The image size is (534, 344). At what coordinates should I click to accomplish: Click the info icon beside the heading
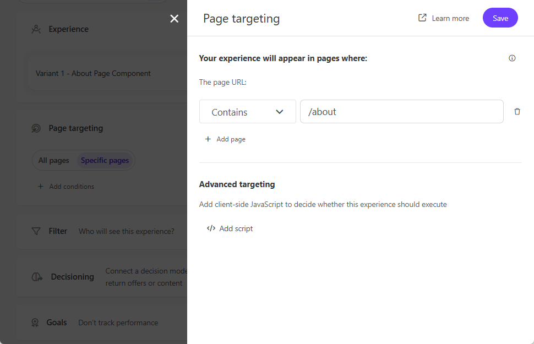tap(512, 58)
